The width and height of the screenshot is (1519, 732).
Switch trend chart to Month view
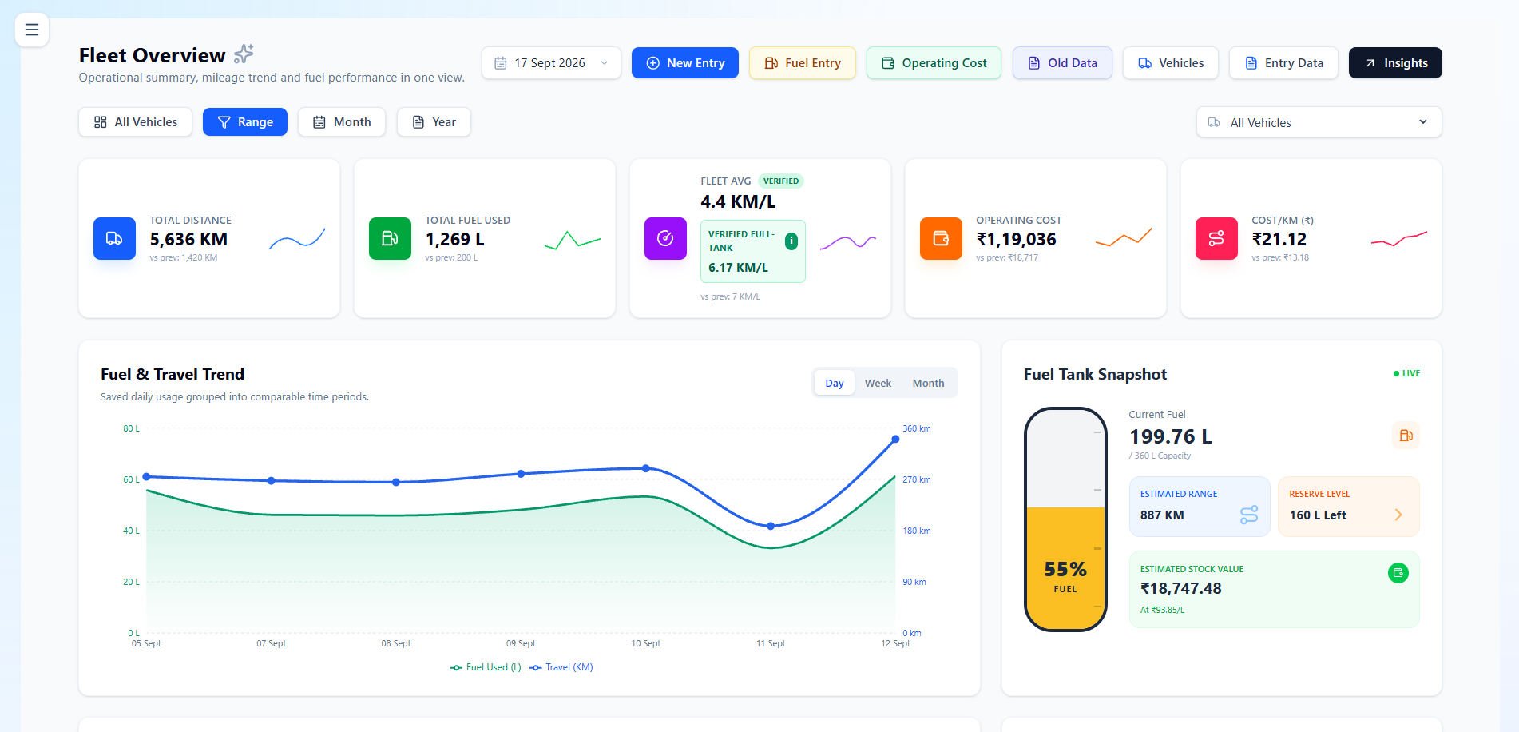(928, 384)
